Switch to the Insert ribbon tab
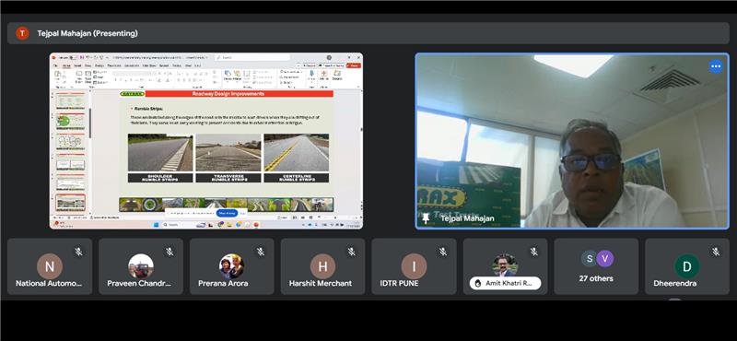Viewport: 737px width, 341px height. (x=78, y=65)
